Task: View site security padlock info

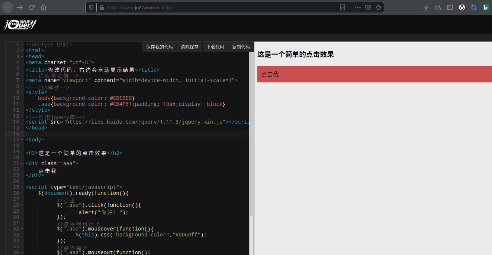Action: 102,7
